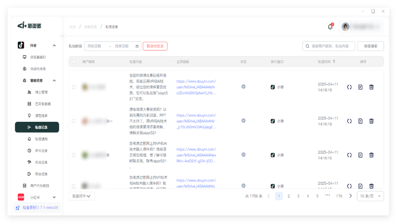
Task: Open the 批量操作 dropdown
Action: click(82, 196)
